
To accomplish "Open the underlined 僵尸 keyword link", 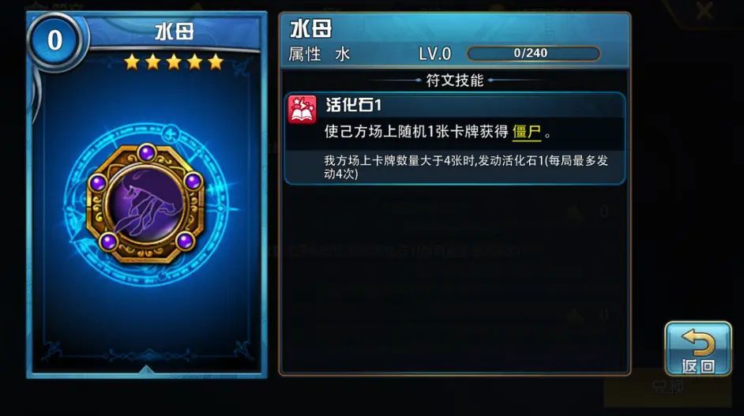I will coord(527,133).
